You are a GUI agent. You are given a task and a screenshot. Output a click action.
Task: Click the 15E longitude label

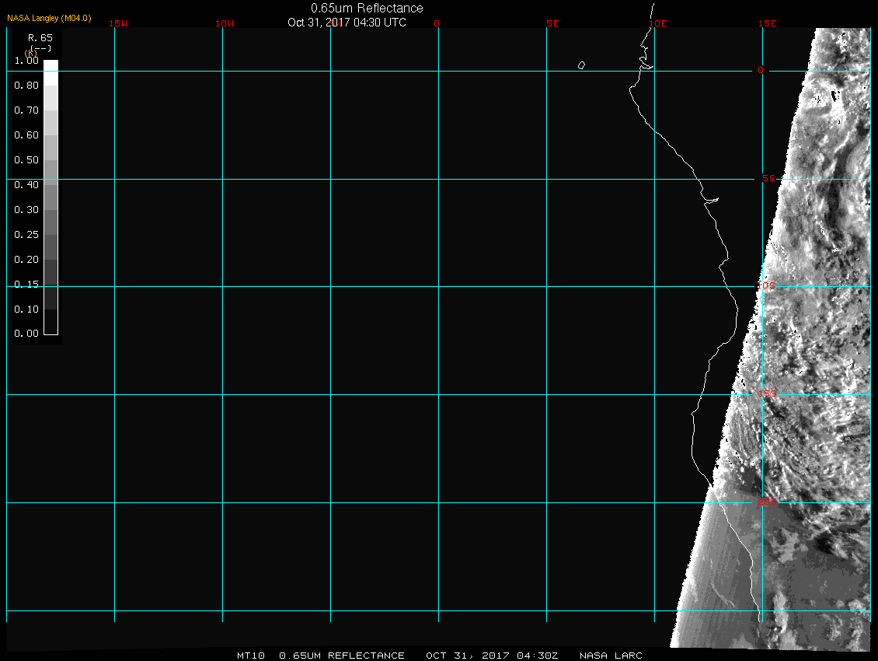click(768, 23)
